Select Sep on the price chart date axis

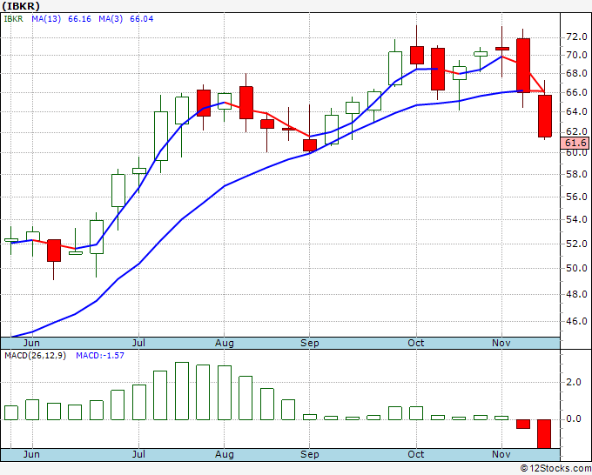tap(310, 343)
